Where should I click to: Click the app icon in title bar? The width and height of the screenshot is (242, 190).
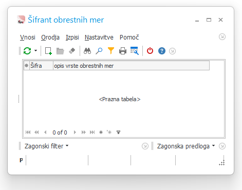tap(21, 20)
